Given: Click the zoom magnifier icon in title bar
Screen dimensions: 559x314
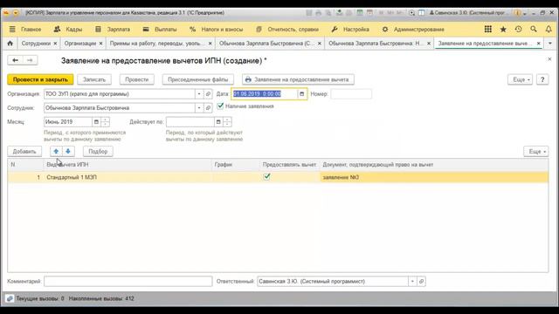Looking at the screenshot, I should coord(411,13).
